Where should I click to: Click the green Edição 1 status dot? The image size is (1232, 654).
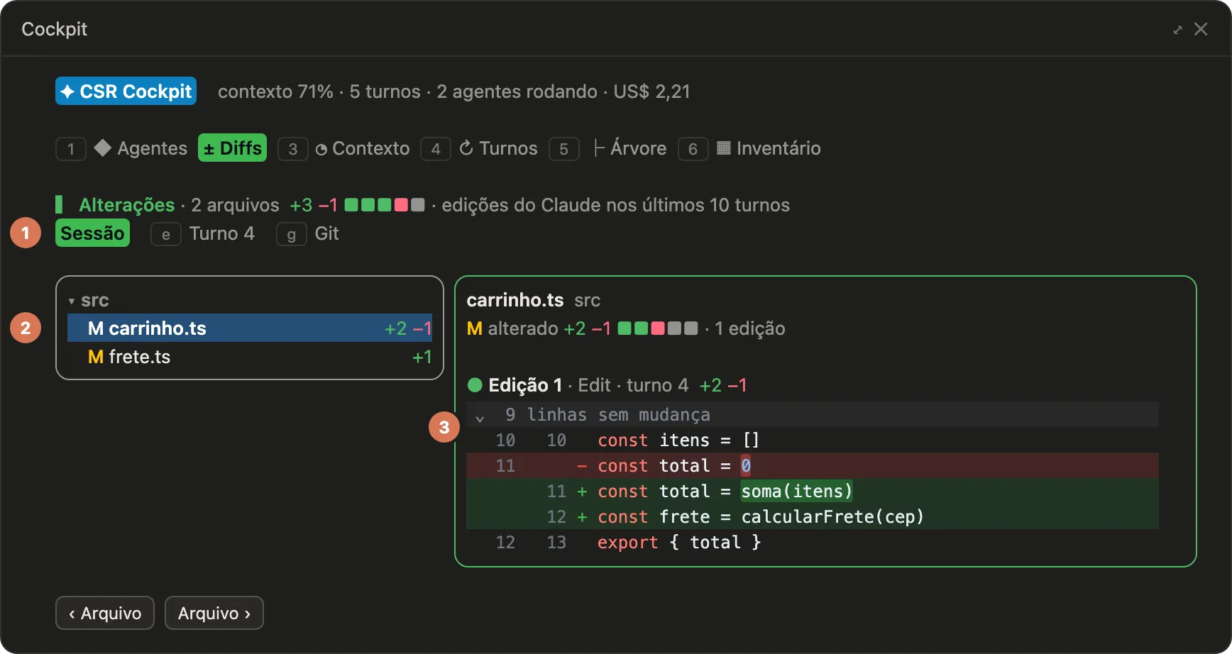click(475, 385)
